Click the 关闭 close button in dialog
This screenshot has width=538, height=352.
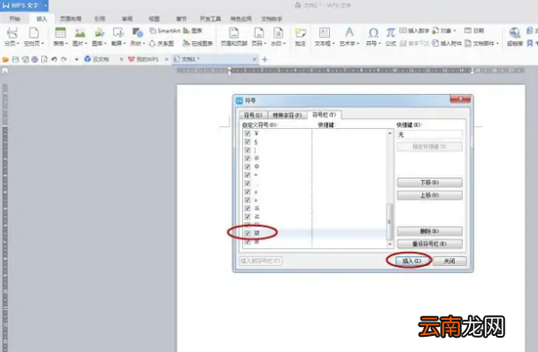[x=449, y=261]
